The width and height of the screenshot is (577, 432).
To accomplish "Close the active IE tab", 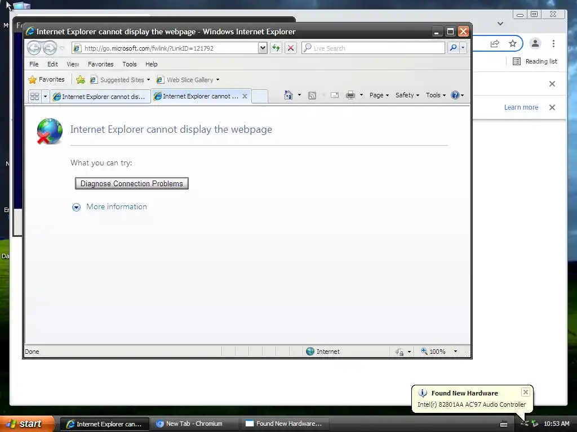I will pyautogui.click(x=245, y=96).
